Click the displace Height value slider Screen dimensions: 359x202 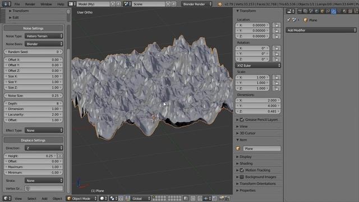point(30,156)
